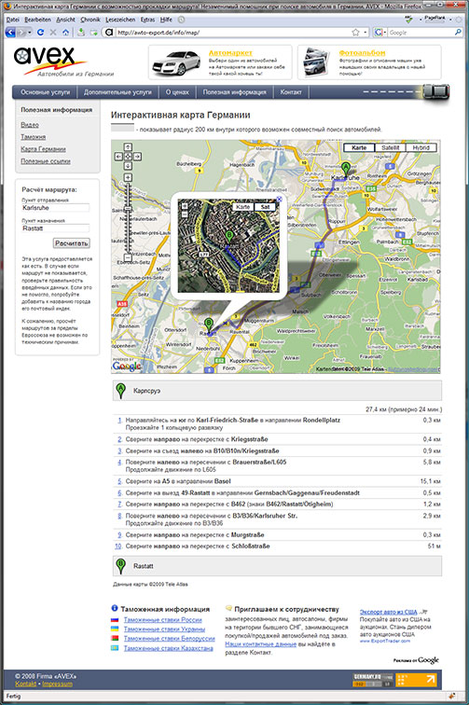
Task: Open О ценах navigation tab
Action: tap(177, 92)
